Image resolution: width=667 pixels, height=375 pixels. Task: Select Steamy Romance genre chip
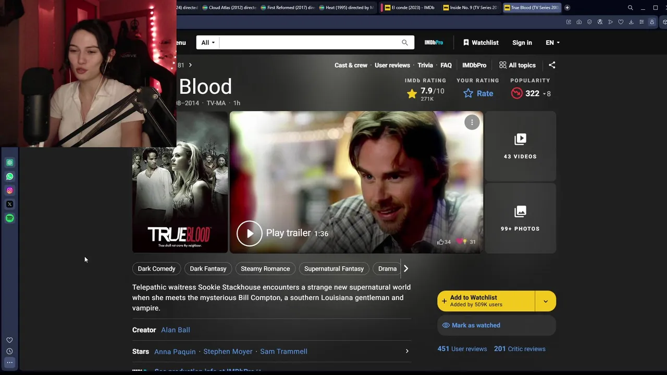click(x=265, y=269)
